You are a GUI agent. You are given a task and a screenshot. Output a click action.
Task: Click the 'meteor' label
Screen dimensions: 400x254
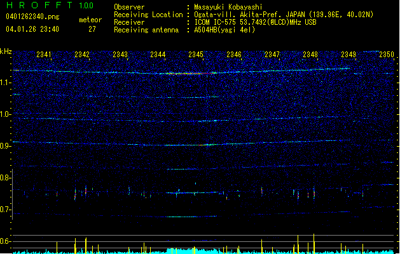[90, 20]
